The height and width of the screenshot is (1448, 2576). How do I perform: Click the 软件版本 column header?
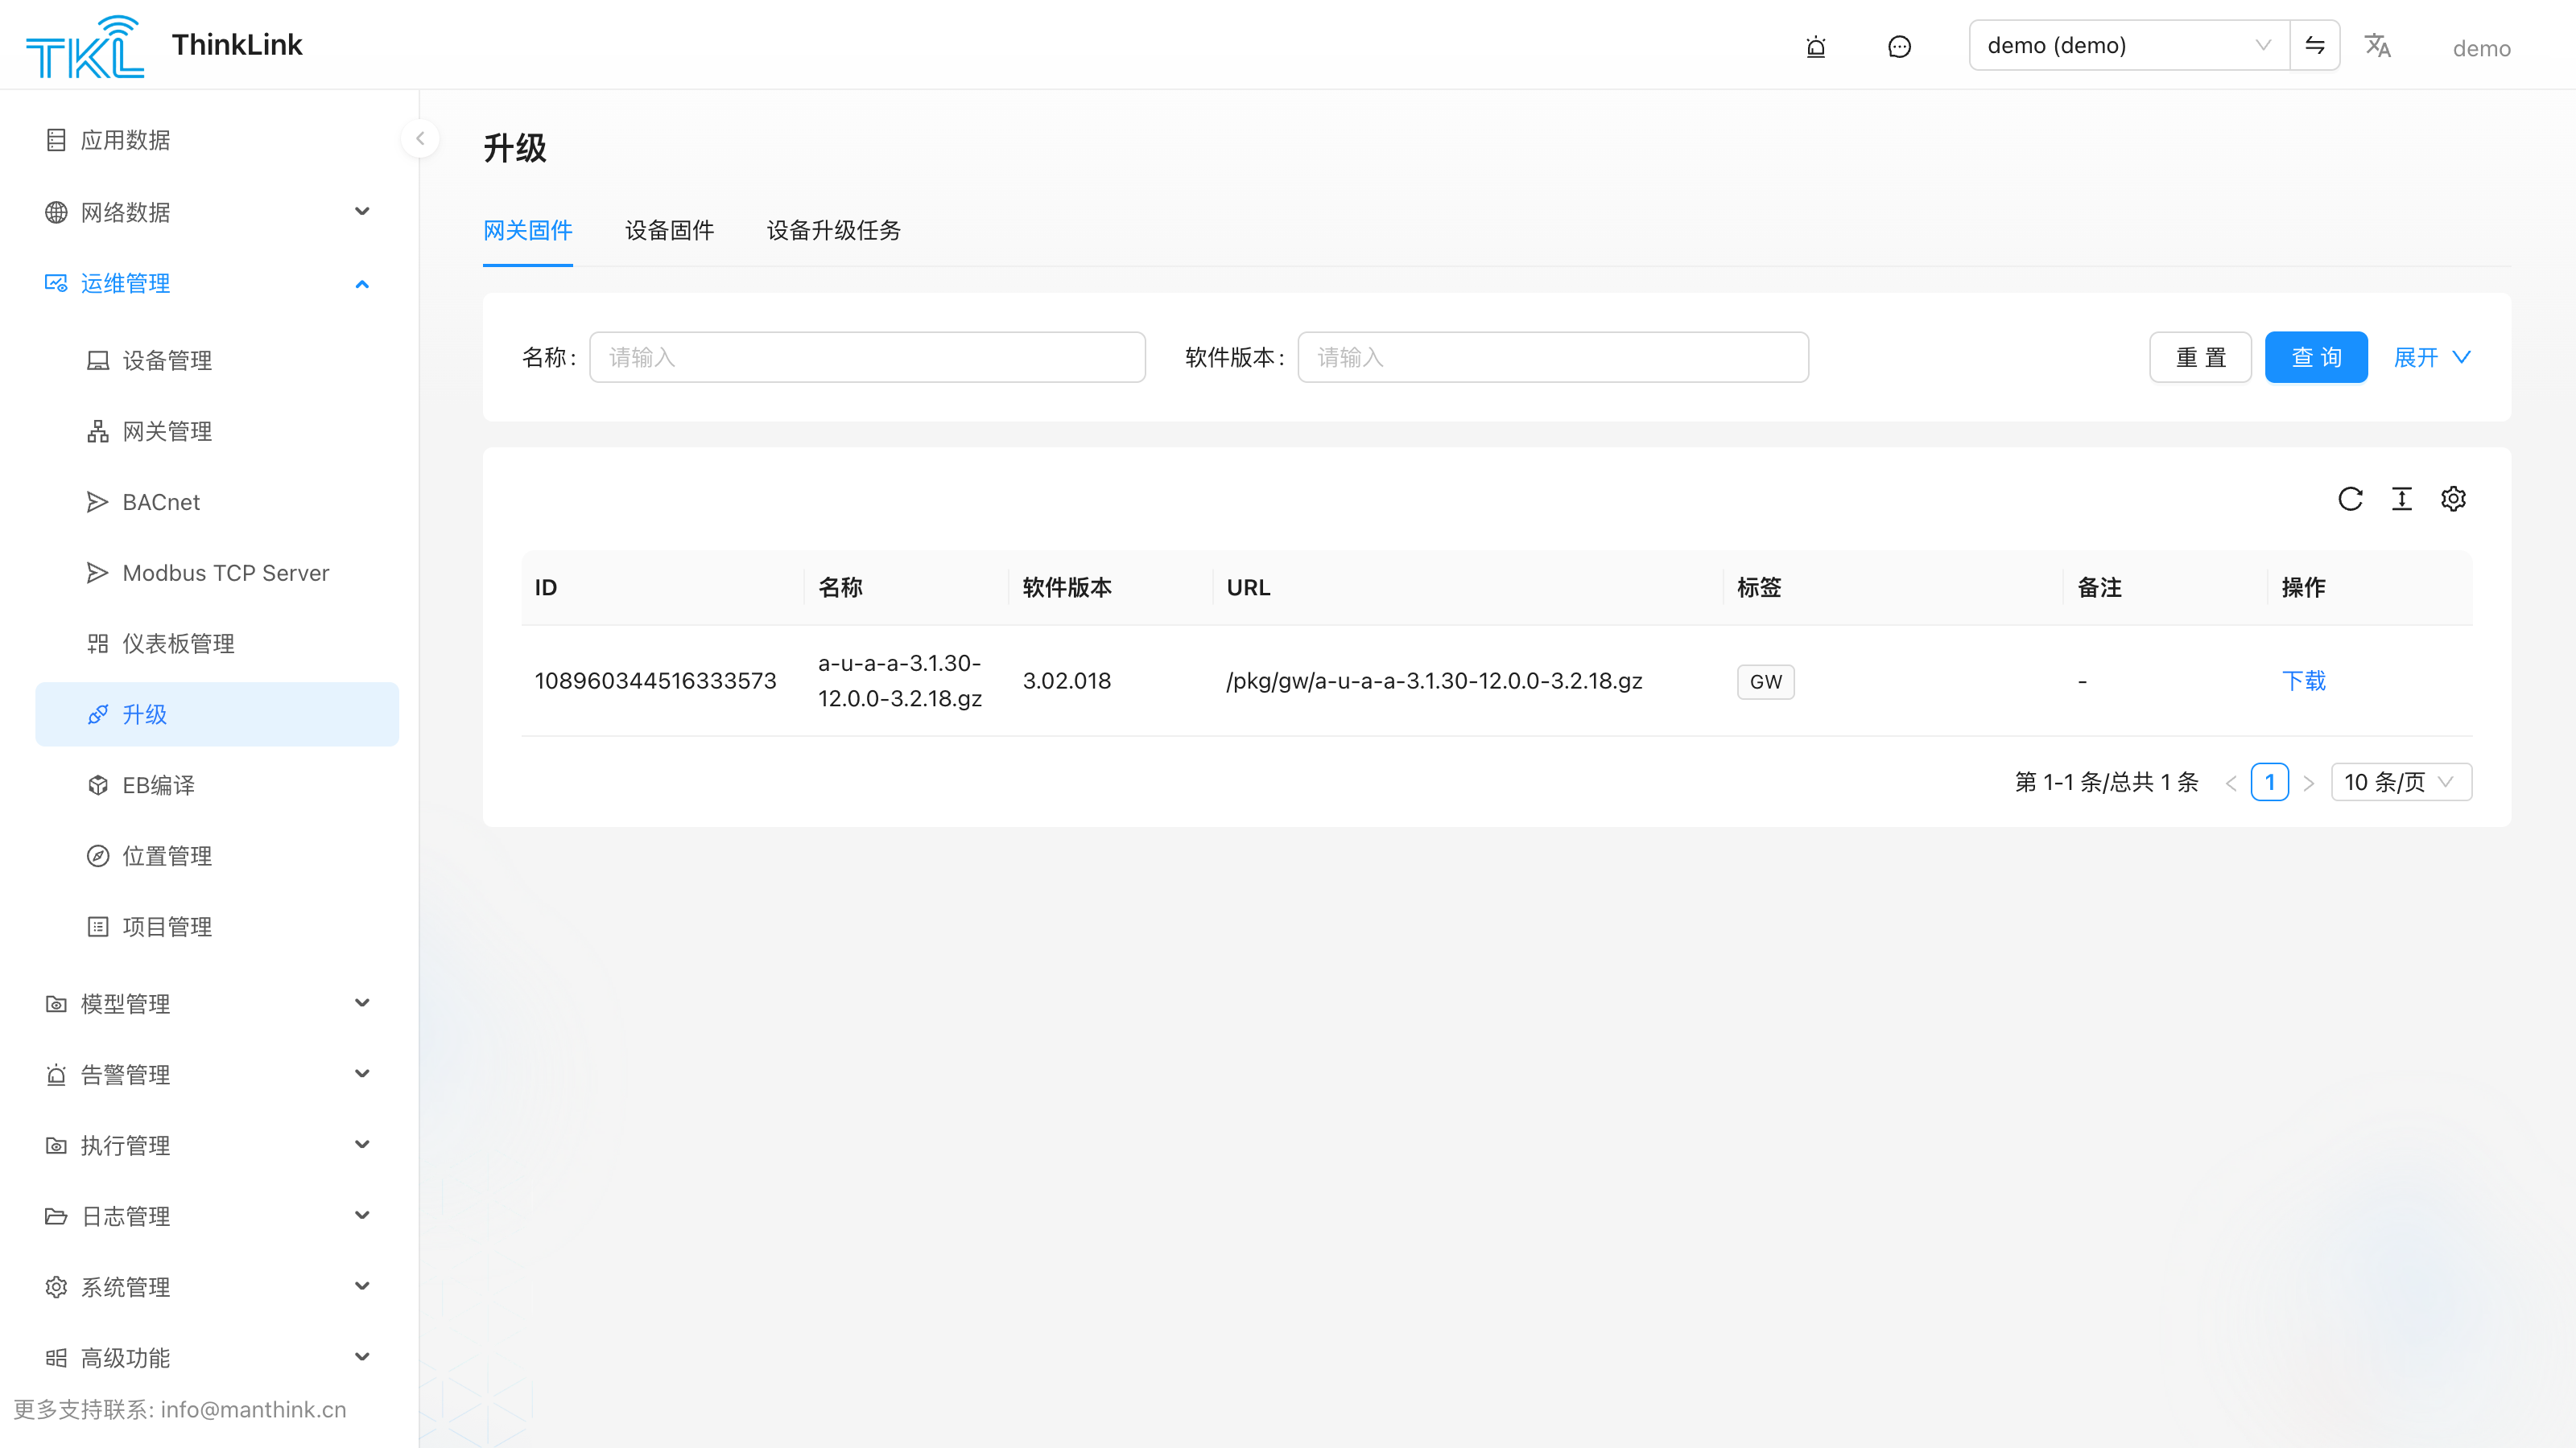(1067, 587)
